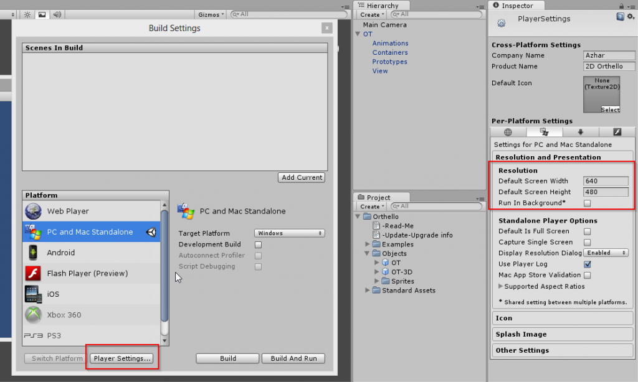Enable Development Build checkbox
638x382 pixels.
click(258, 245)
